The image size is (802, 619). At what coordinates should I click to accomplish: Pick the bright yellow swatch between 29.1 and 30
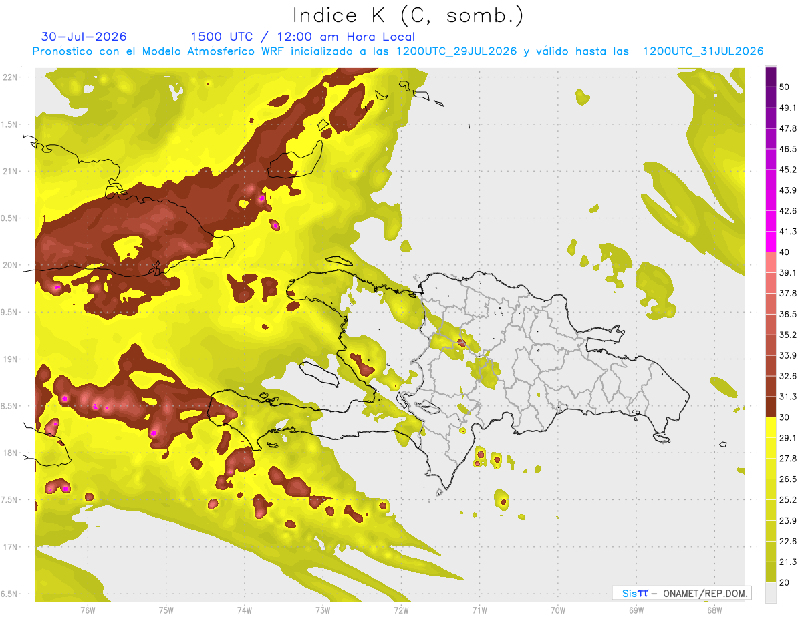pos(771,427)
